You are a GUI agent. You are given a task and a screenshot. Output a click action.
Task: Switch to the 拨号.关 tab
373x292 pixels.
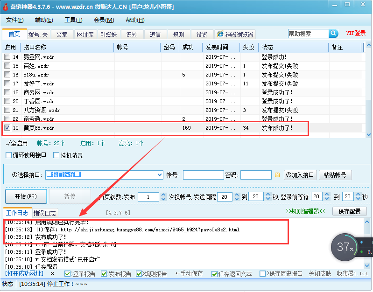tap(38, 35)
